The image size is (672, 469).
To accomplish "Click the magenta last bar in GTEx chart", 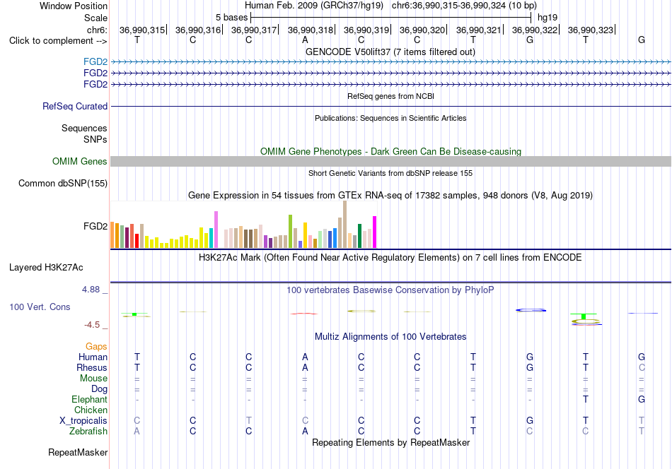I will click(375, 232).
